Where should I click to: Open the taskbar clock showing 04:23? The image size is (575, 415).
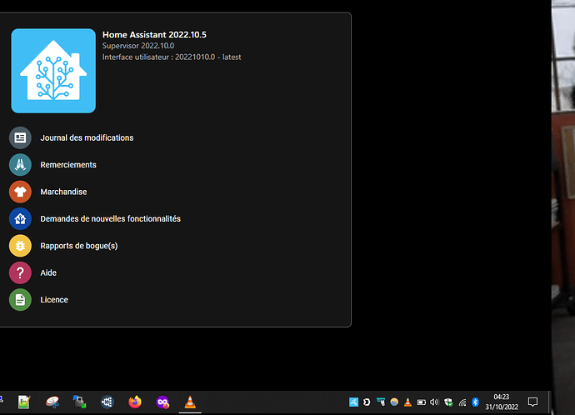coord(502,402)
